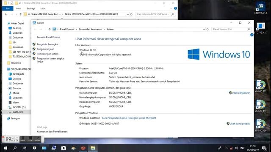Focus the Panel Kontrol Cari search field

[231, 29]
